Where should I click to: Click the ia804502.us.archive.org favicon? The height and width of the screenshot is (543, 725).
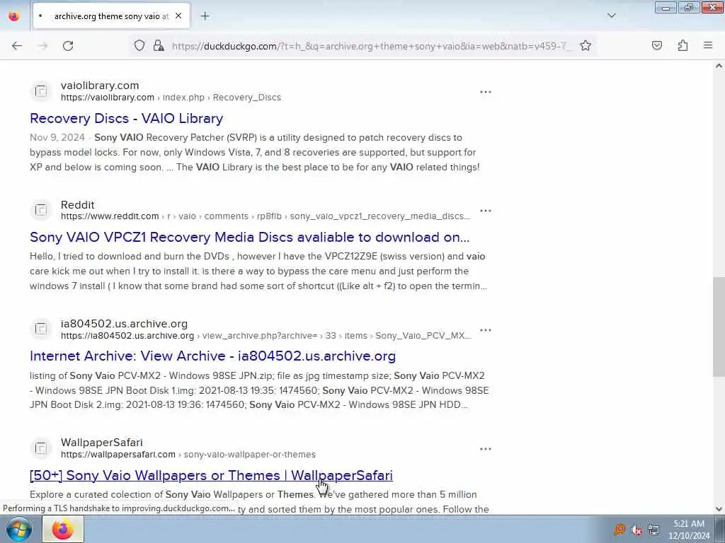tap(40, 329)
